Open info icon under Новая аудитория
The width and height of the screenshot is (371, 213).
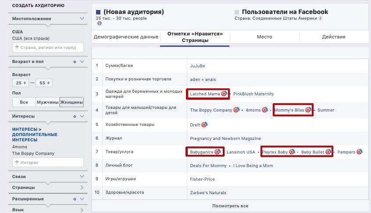[x=100, y=23]
